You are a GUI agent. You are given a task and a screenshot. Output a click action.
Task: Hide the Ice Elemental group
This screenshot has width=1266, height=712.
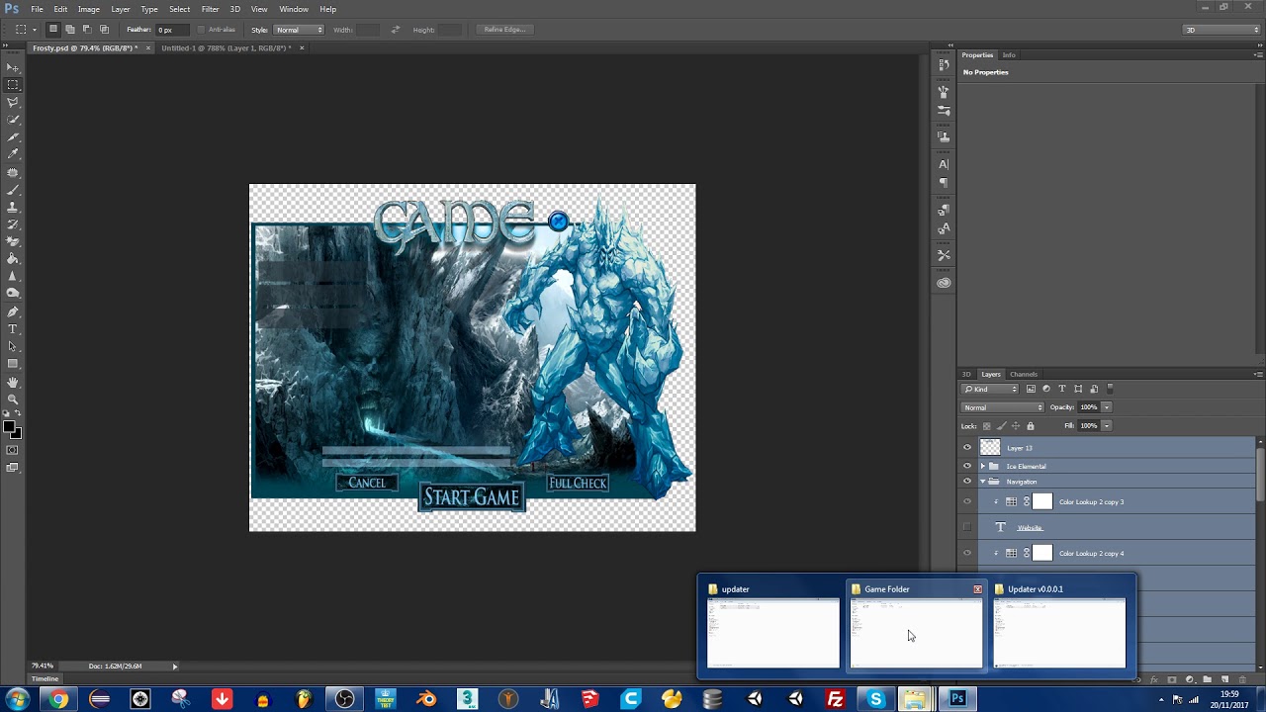[967, 466]
